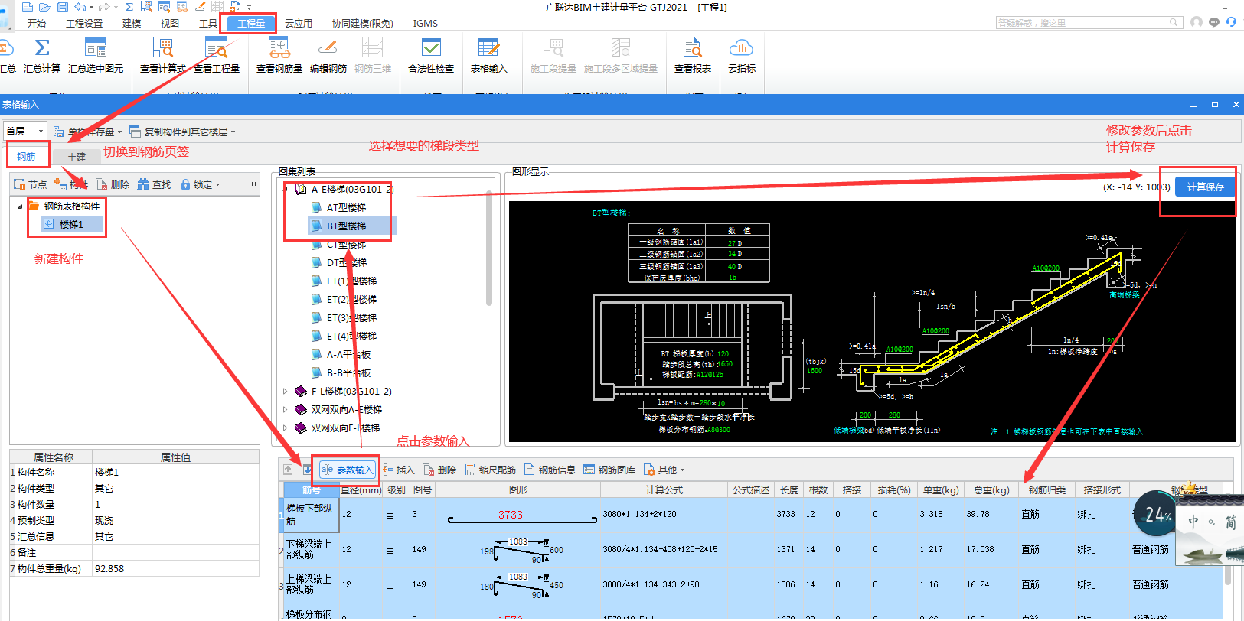Open 查看计算式 tool
The image size is (1244, 621).
[162, 55]
